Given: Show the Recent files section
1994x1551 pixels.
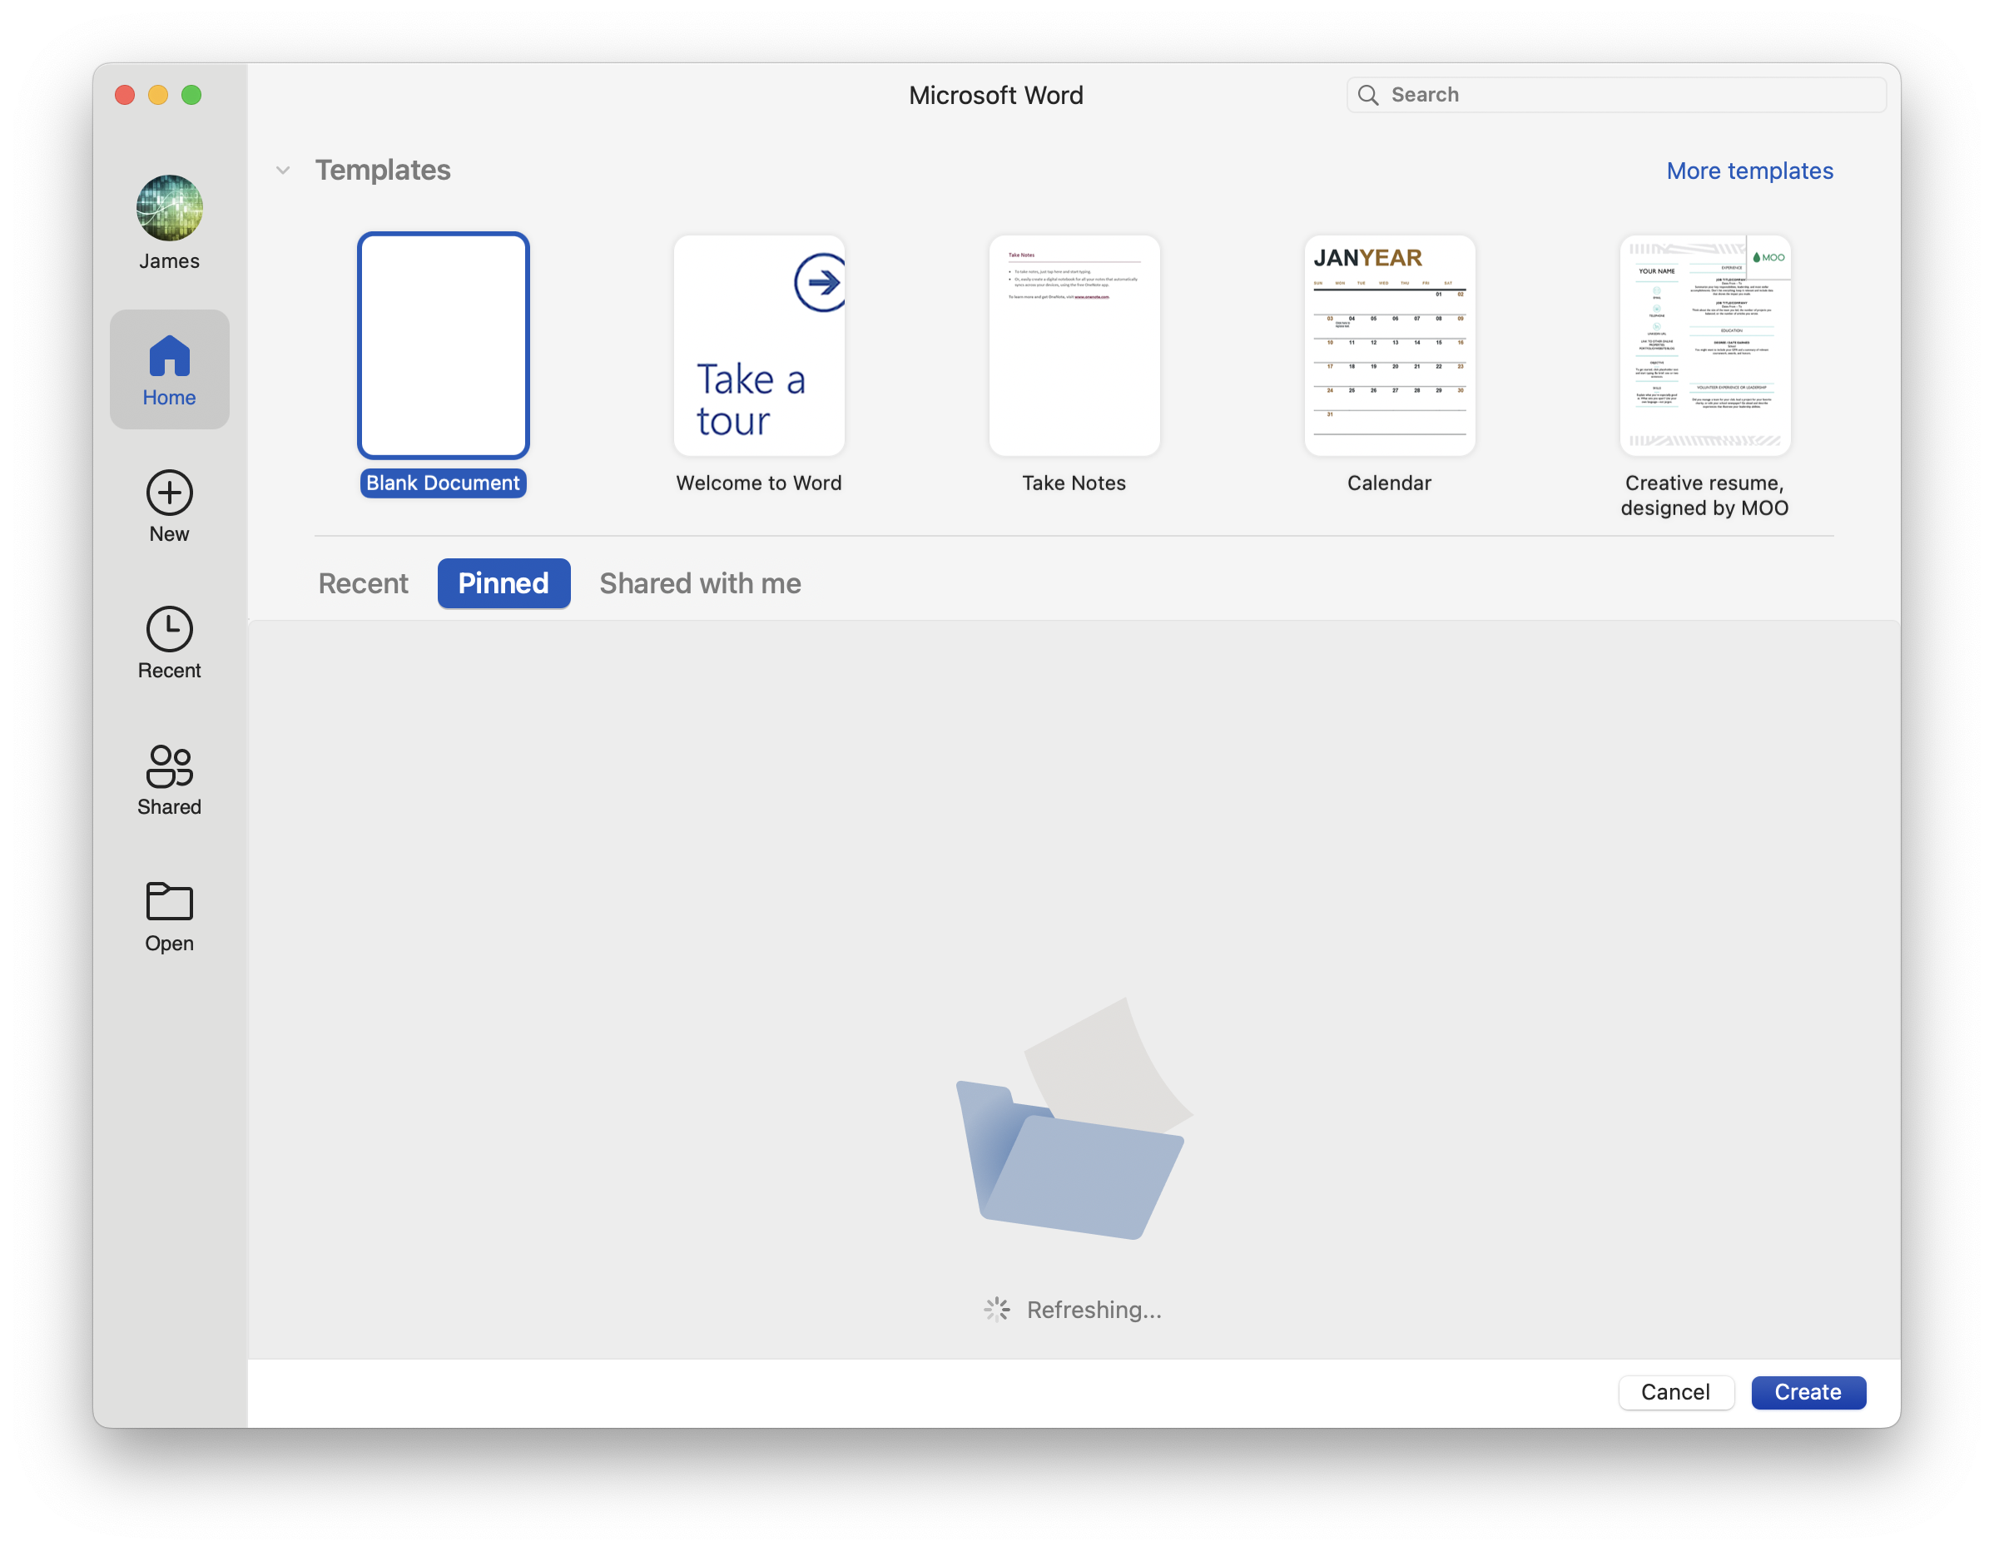Looking at the screenshot, I should pos(169,643).
